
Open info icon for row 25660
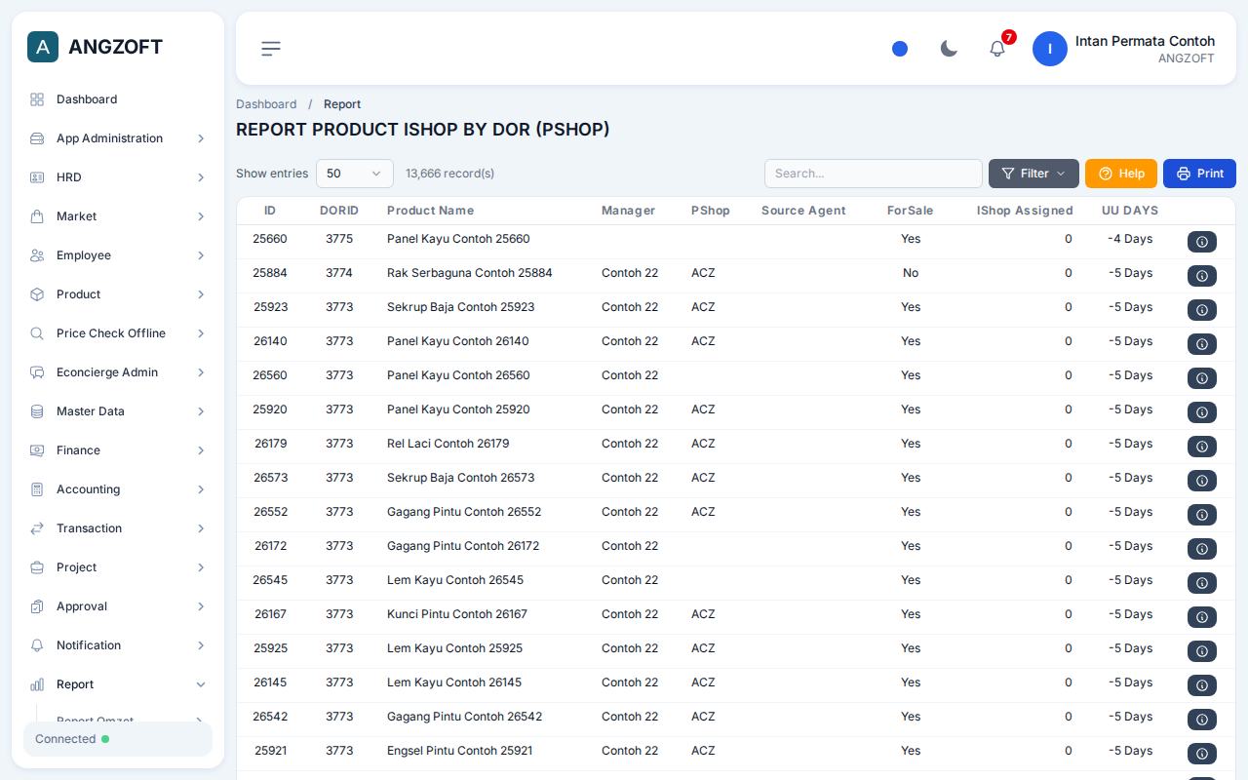coord(1201,242)
